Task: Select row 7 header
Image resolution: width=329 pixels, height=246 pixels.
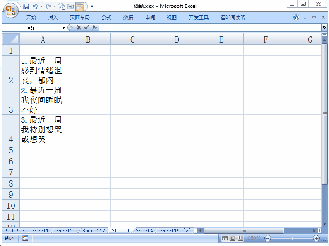Action: click(x=11, y=172)
